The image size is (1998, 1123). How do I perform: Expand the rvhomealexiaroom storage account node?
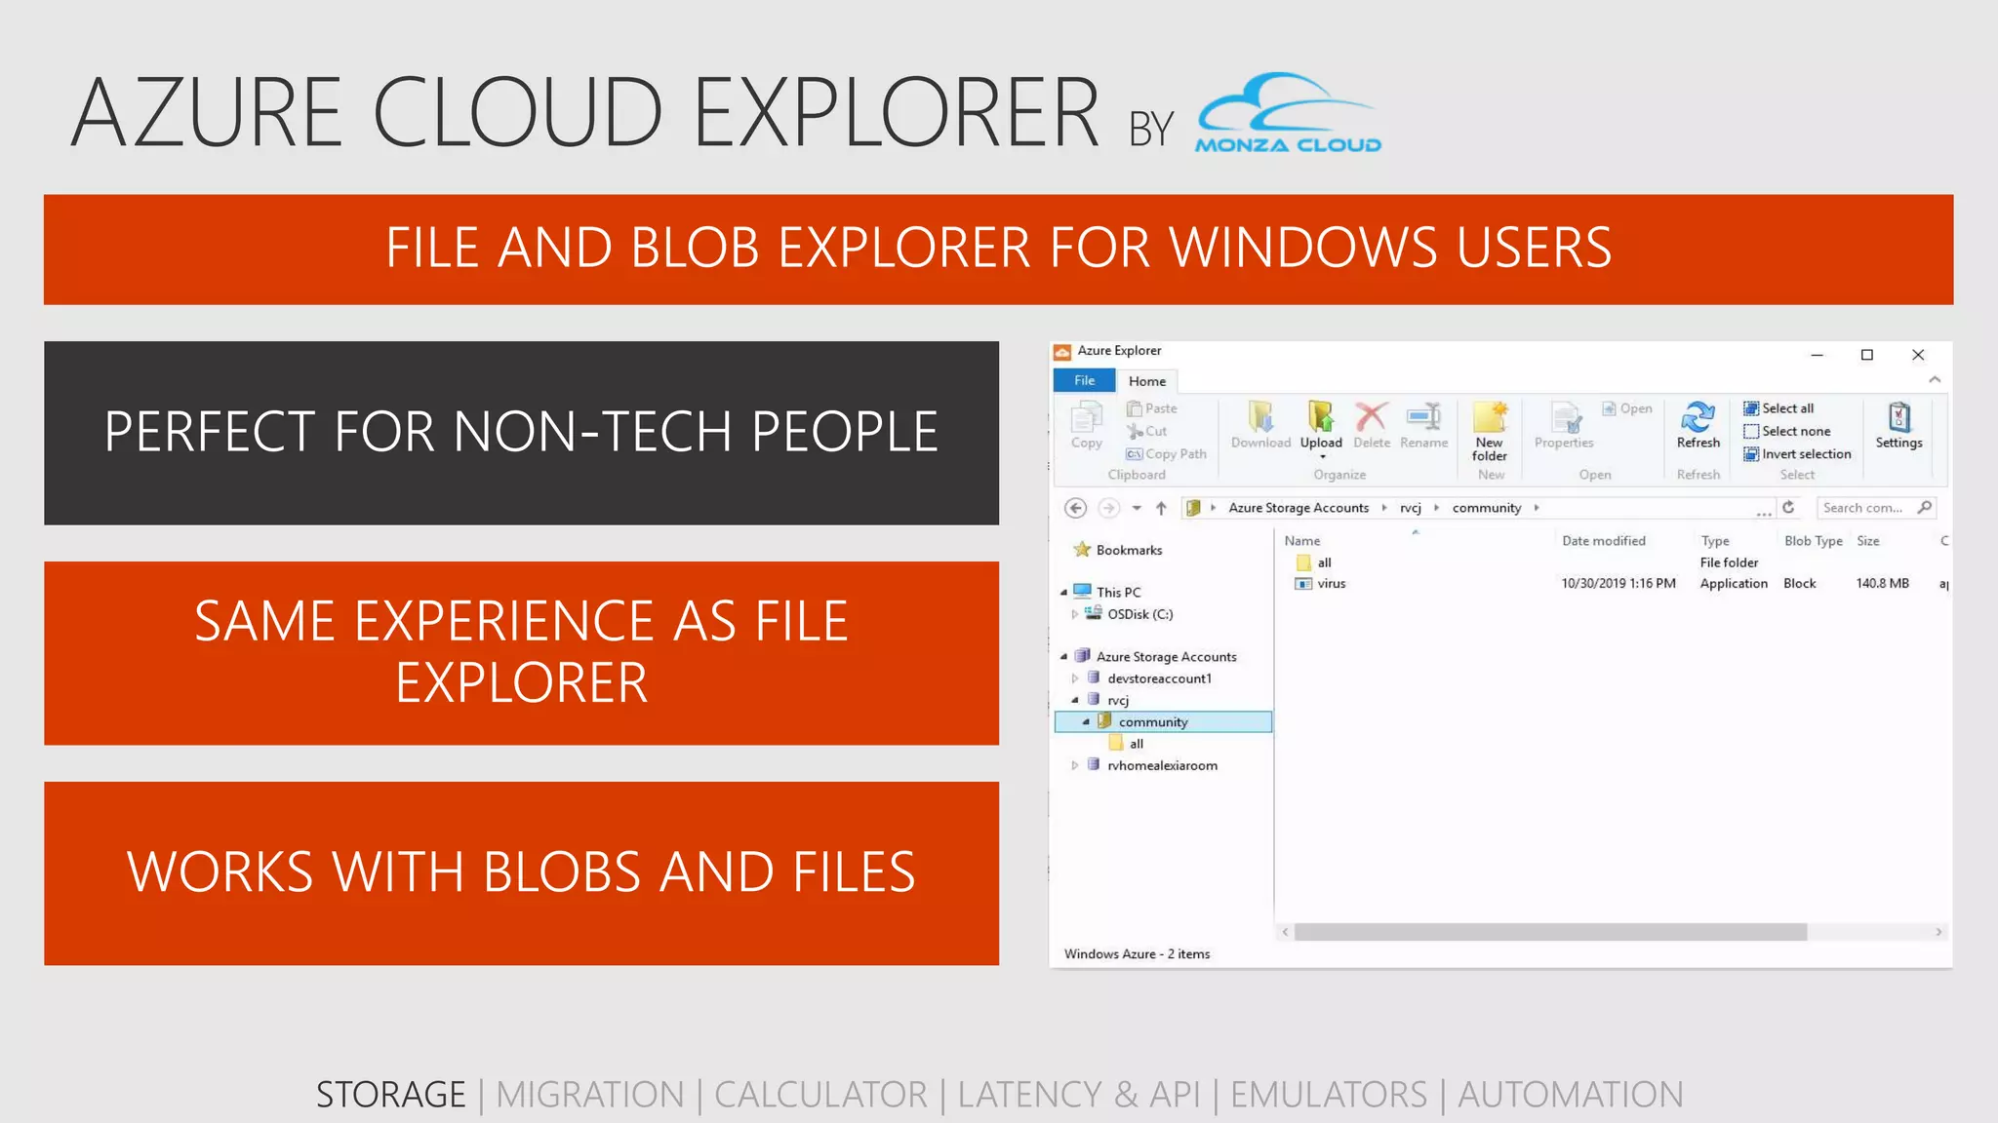tap(1075, 765)
